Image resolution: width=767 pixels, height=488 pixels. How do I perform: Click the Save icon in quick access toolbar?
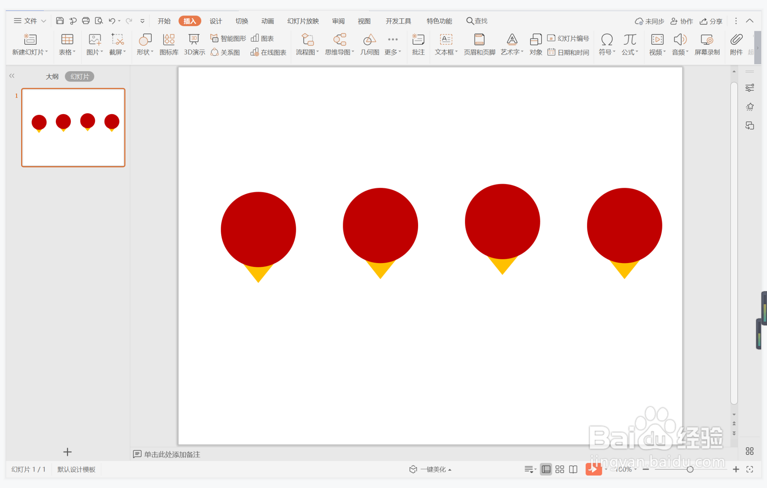coord(60,21)
